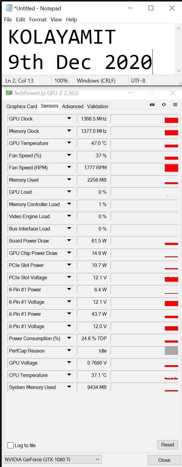Click the Reset button
The image size is (182, 467).
168,445
